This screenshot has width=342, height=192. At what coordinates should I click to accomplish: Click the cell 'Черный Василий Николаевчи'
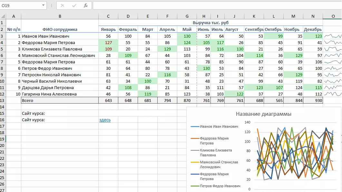click(60, 81)
